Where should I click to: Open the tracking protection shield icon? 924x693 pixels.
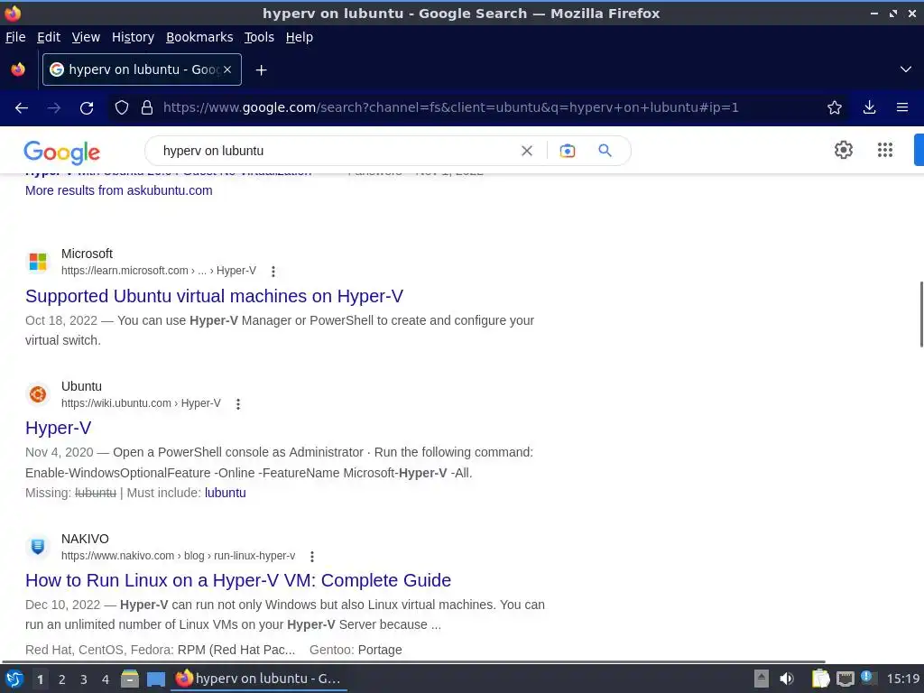[122, 108]
